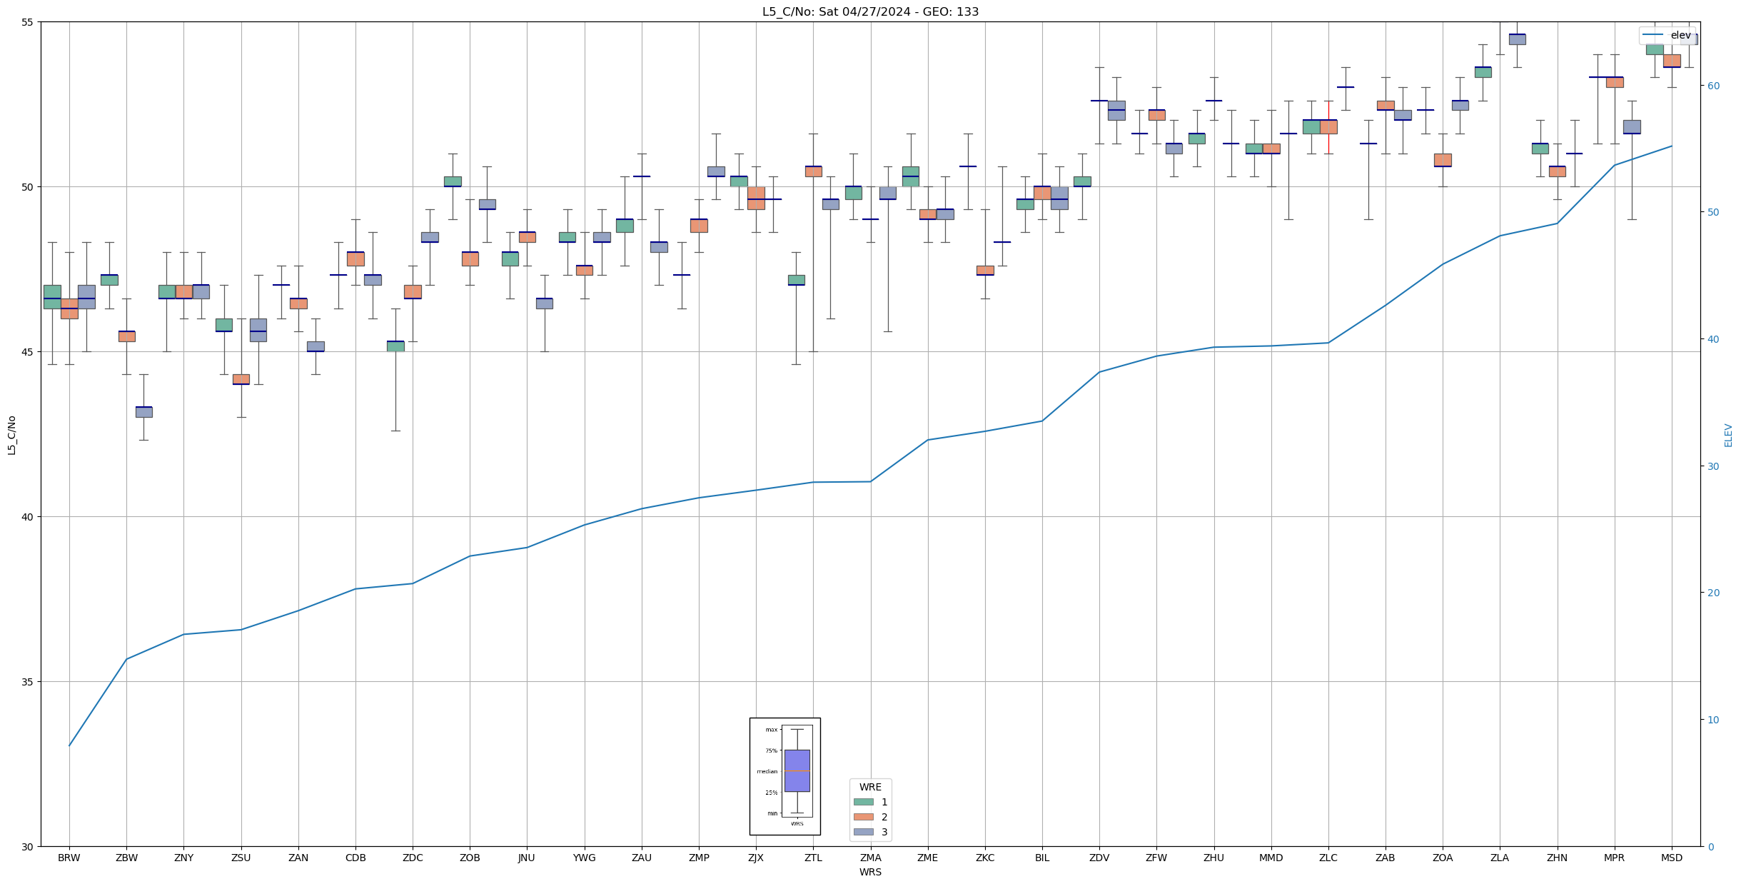1741x884 pixels.
Task: Click the 60 tick on right axis
Action: click(x=1713, y=86)
